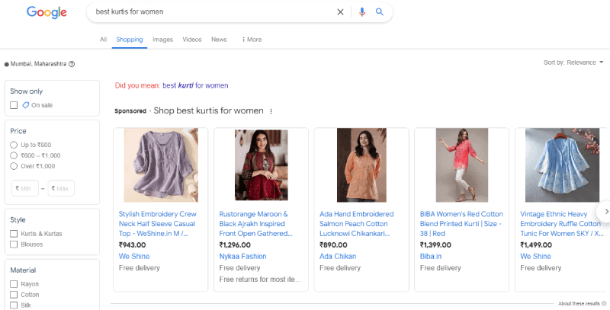The image size is (610, 310).
Task: Switch to the Images tab
Action: click(162, 40)
